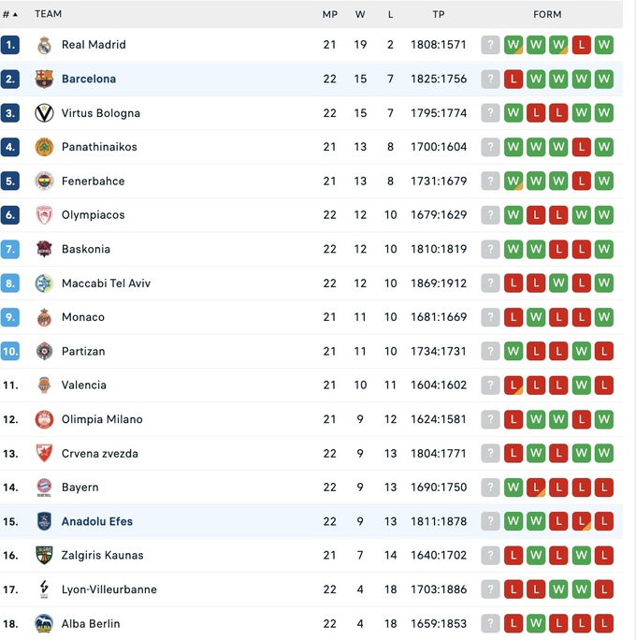Open the Maccabi Tel Aviv team link
This screenshot has width=636, height=640.
pos(106,283)
